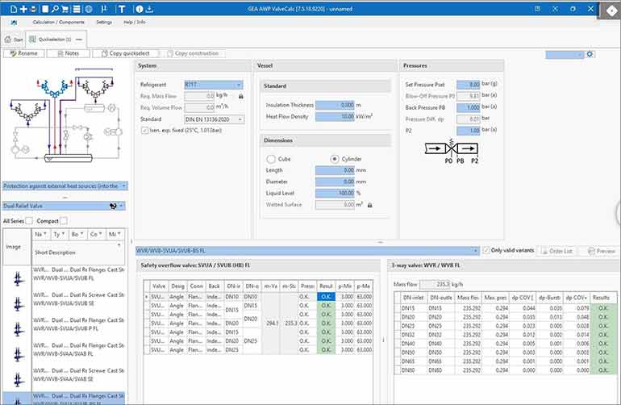Viewport: 621px width, 405px height.
Task: Toggle the Only valid variants checkbox
Action: coord(486,250)
